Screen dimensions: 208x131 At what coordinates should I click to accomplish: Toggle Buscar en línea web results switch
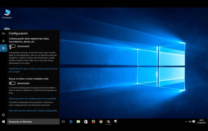pos(12,83)
